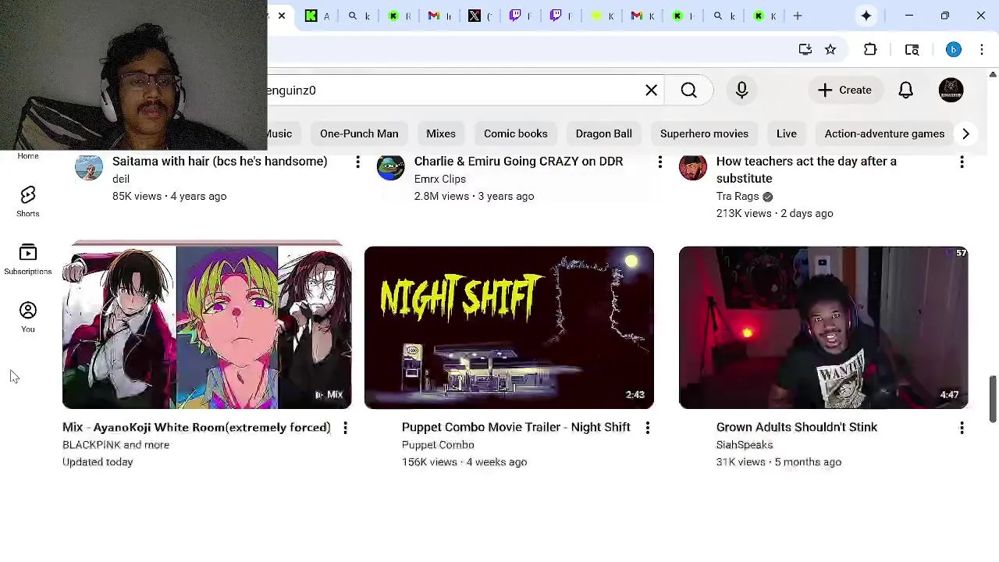
Task: Visit the deil channel name
Action: click(121, 180)
